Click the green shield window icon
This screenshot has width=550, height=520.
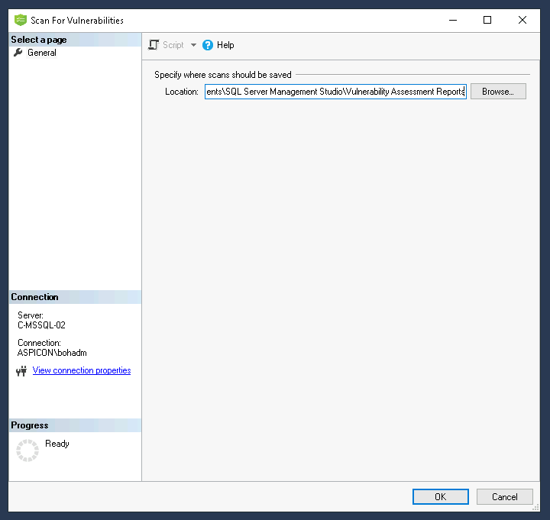tap(21, 20)
